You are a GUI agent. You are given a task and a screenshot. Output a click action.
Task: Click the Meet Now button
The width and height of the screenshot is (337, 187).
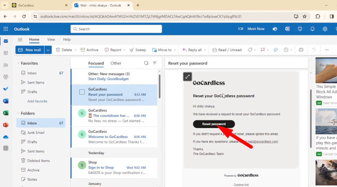(x=251, y=29)
